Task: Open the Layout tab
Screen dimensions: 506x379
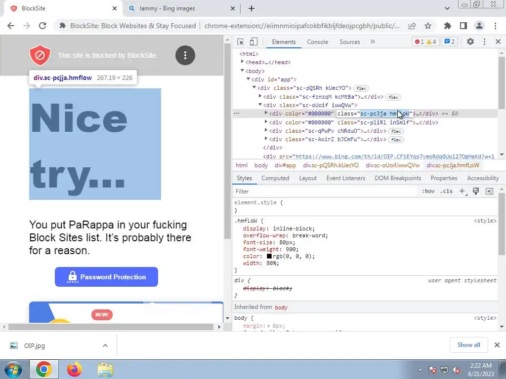Action: click(x=308, y=178)
